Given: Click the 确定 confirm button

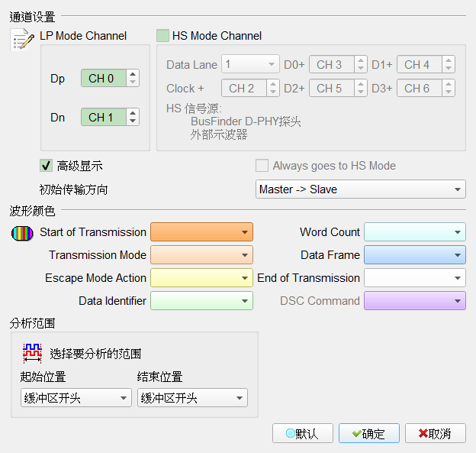Looking at the screenshot, I should pos(369,433).
